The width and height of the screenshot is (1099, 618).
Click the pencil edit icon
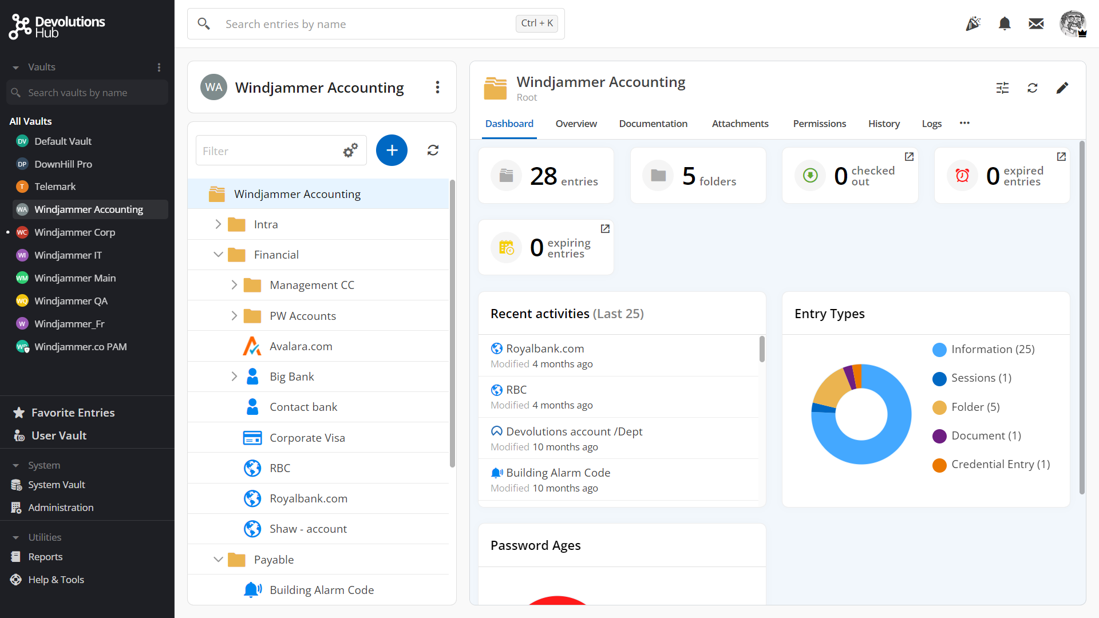tap(1062, 88)
